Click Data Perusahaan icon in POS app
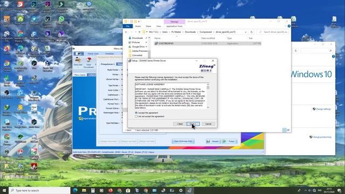This screenshot has height=194, width=345. point(88,63)
